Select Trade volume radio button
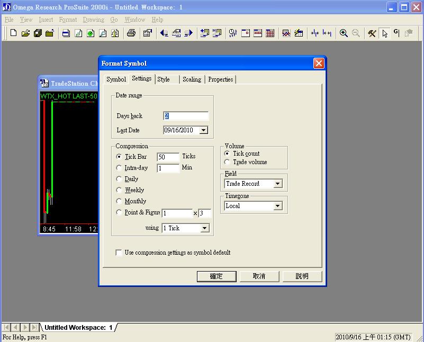 click(x=227, y=161)
